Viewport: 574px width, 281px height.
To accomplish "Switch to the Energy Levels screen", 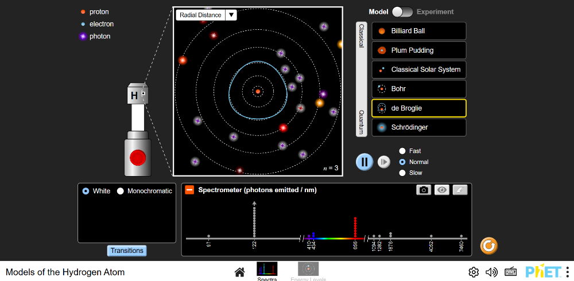I will tap(308, 271).
